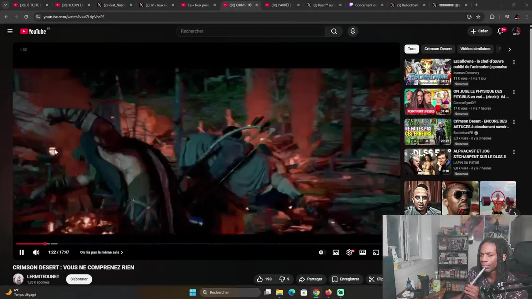Open the 'NE FAITES PAS CES ERREURS' thumbnail
This screenshot has height=299, width=532.
pyautogui.click(x=428, y=132)
